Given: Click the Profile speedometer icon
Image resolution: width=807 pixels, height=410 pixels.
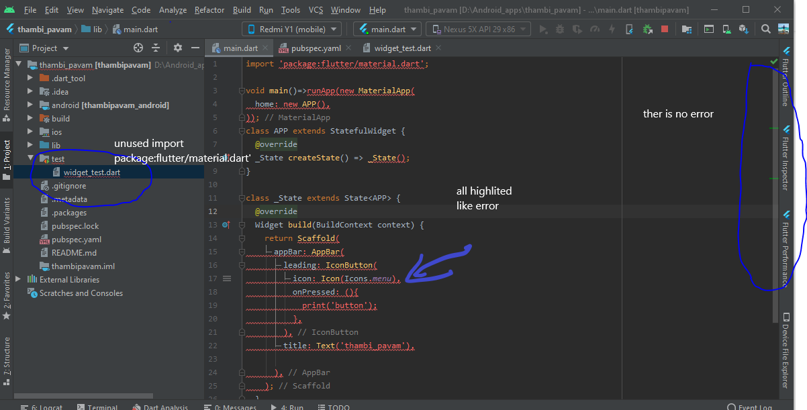Looking at the screenshot, I should point(595,30).
